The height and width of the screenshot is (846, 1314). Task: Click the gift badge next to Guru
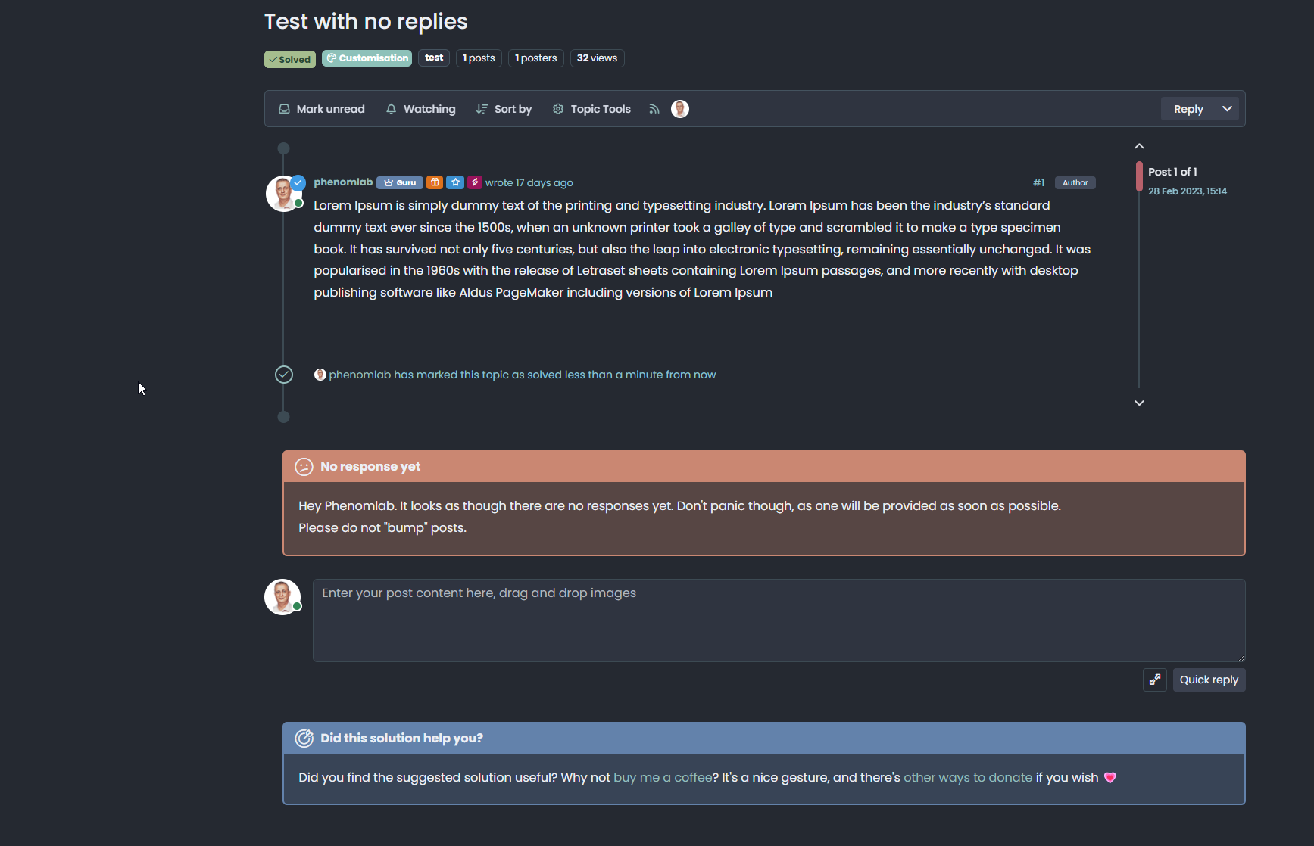coord(435,182)
